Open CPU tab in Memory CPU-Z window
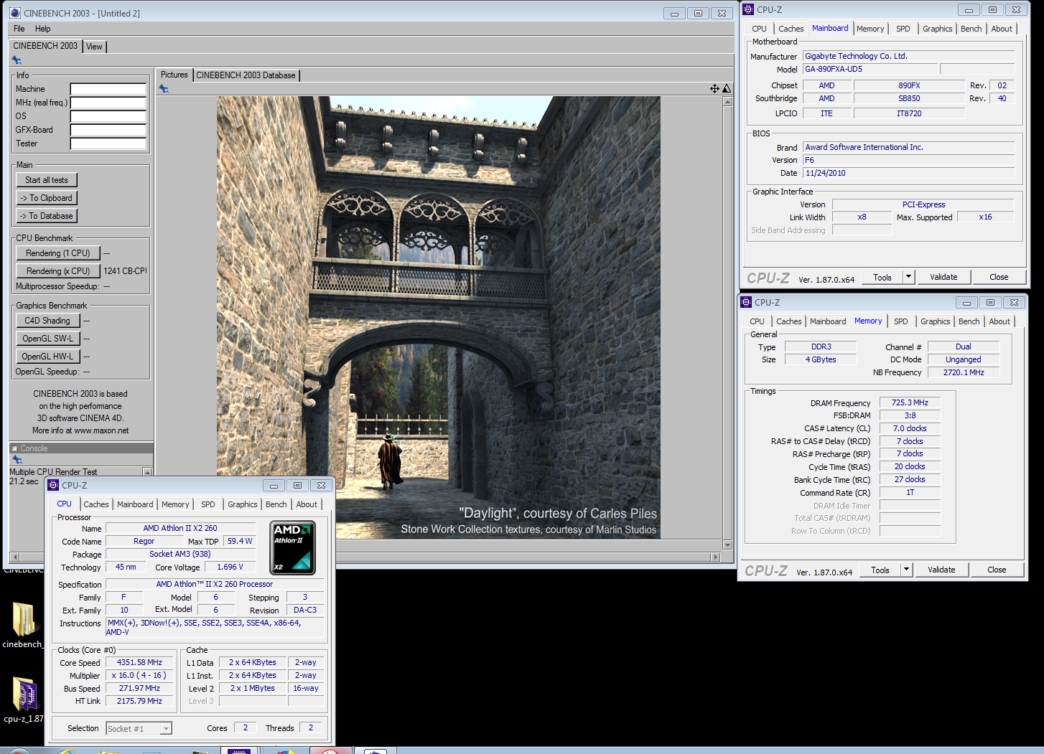This screenshot has width=1044, height=754. coord(757,321)
